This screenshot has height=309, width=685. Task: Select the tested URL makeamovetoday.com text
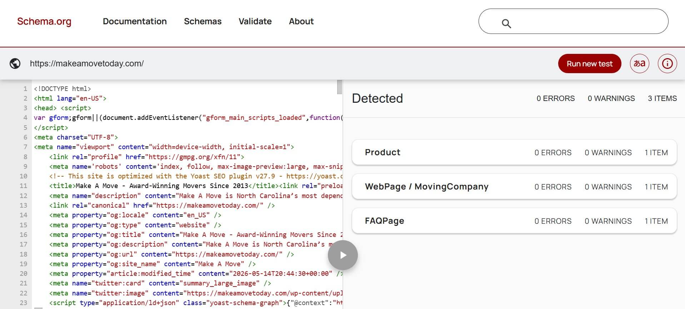pos(87,64)
